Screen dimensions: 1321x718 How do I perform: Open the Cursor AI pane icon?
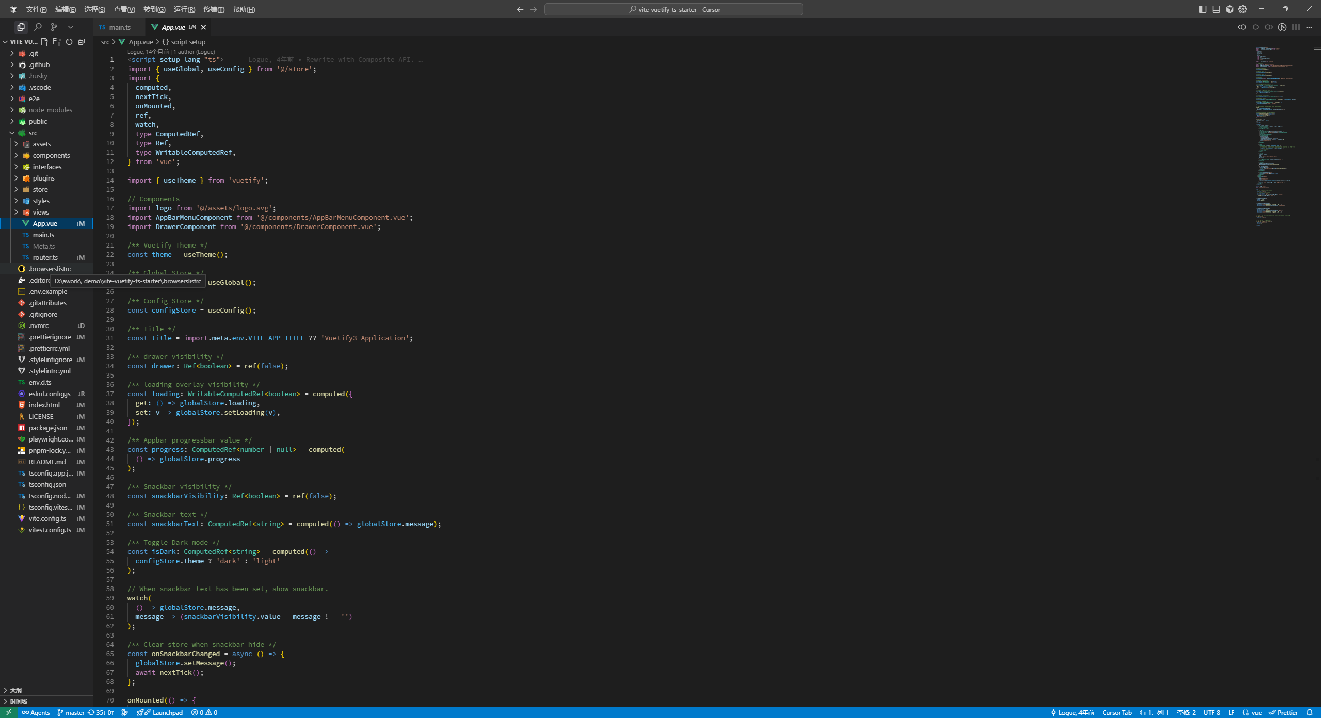(1230, 9)
